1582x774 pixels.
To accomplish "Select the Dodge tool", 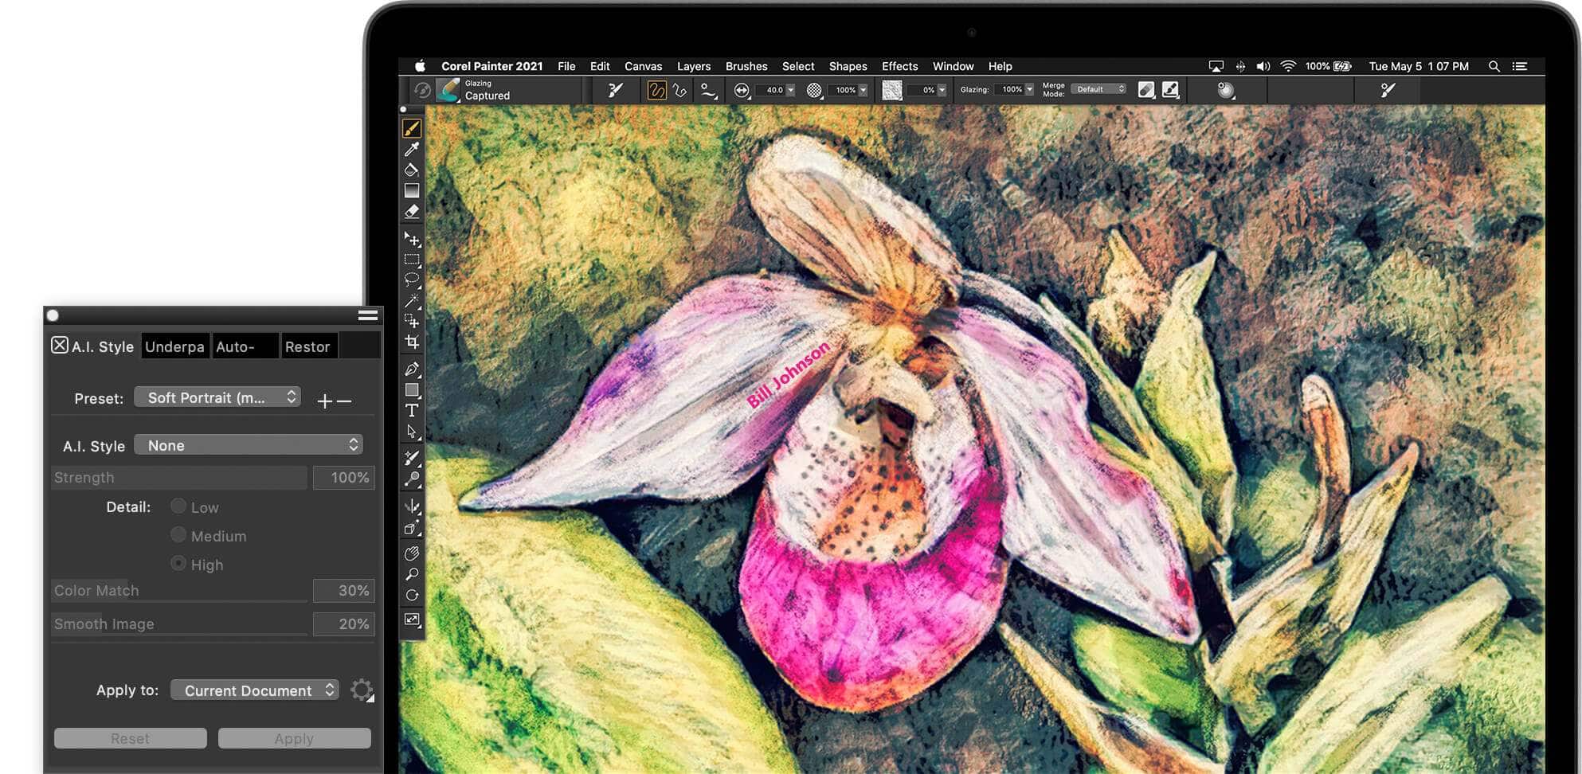I will (412, 479).
